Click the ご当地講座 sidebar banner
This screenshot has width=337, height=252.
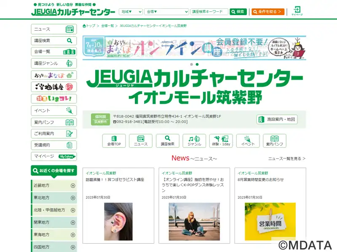click(54, 87)
